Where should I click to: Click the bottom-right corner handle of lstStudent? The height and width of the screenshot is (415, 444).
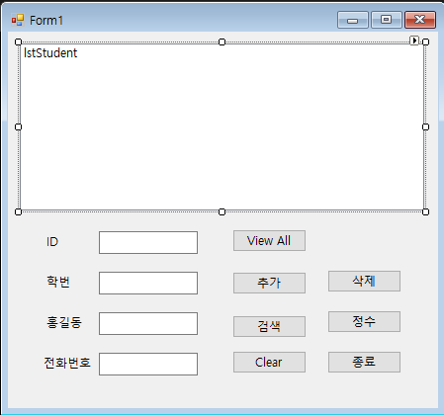pos(425,211)
